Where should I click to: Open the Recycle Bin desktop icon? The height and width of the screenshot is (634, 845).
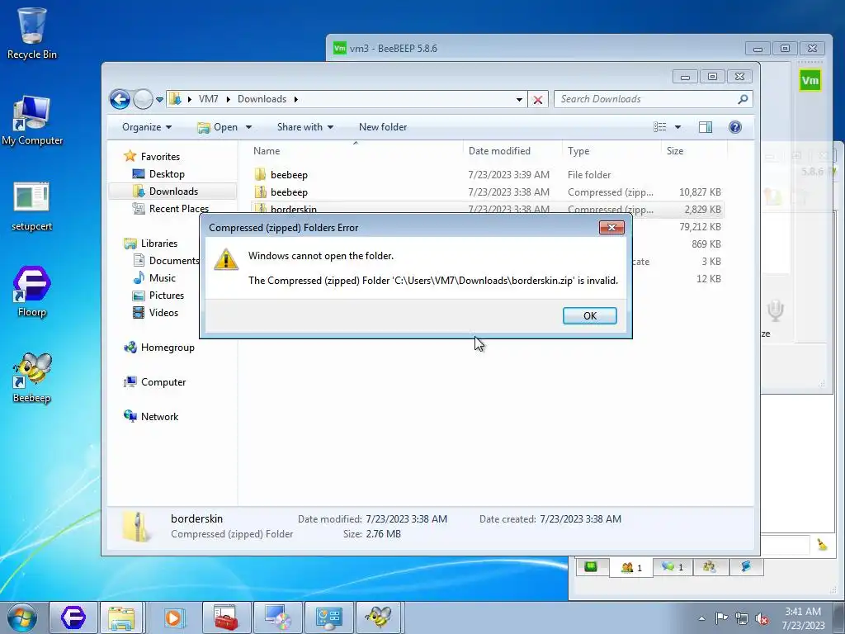coord(32,33)
